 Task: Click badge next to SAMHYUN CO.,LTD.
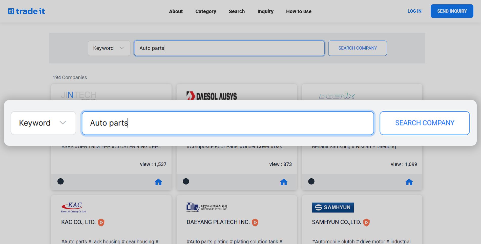coord(366,222)
